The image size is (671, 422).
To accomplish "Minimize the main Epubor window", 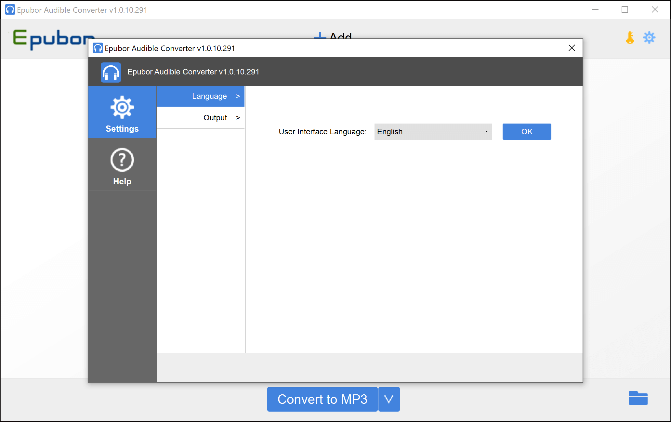I will click(595, 10).
